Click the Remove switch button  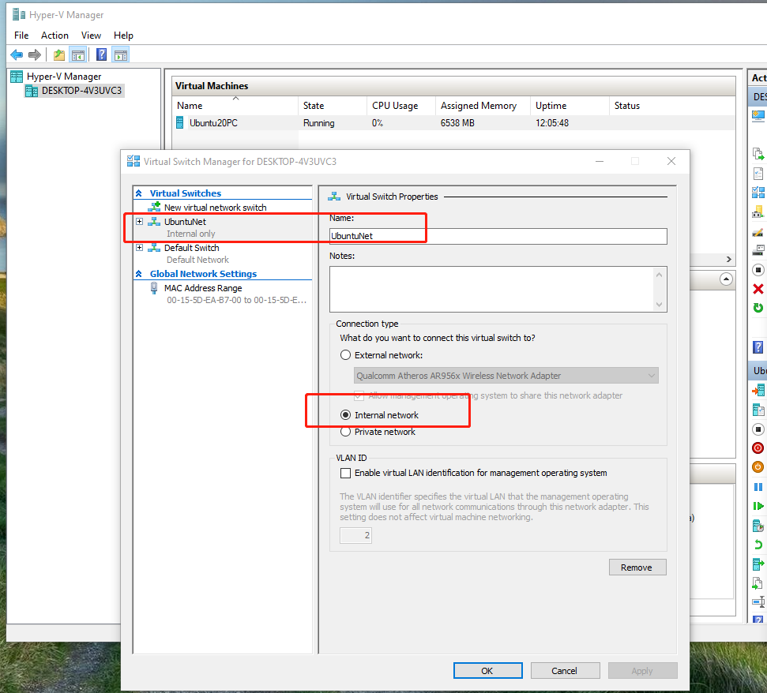[637, 567]
